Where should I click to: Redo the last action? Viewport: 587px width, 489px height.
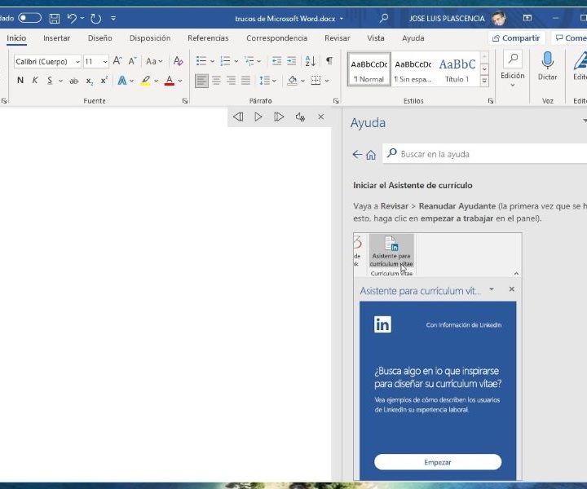point(96,18)
